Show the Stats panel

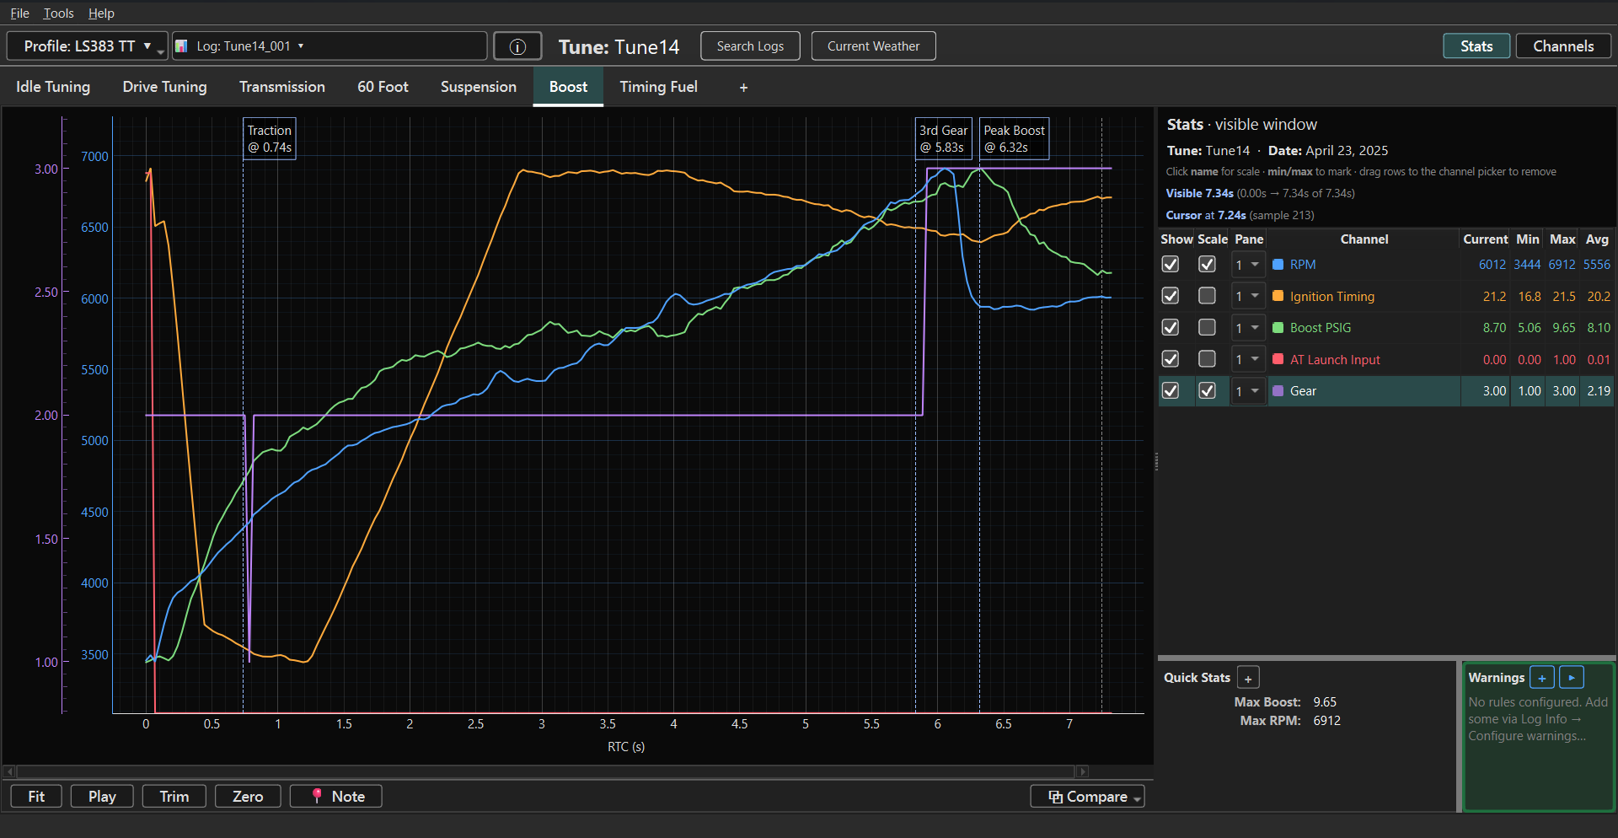tap(1476, 46)
